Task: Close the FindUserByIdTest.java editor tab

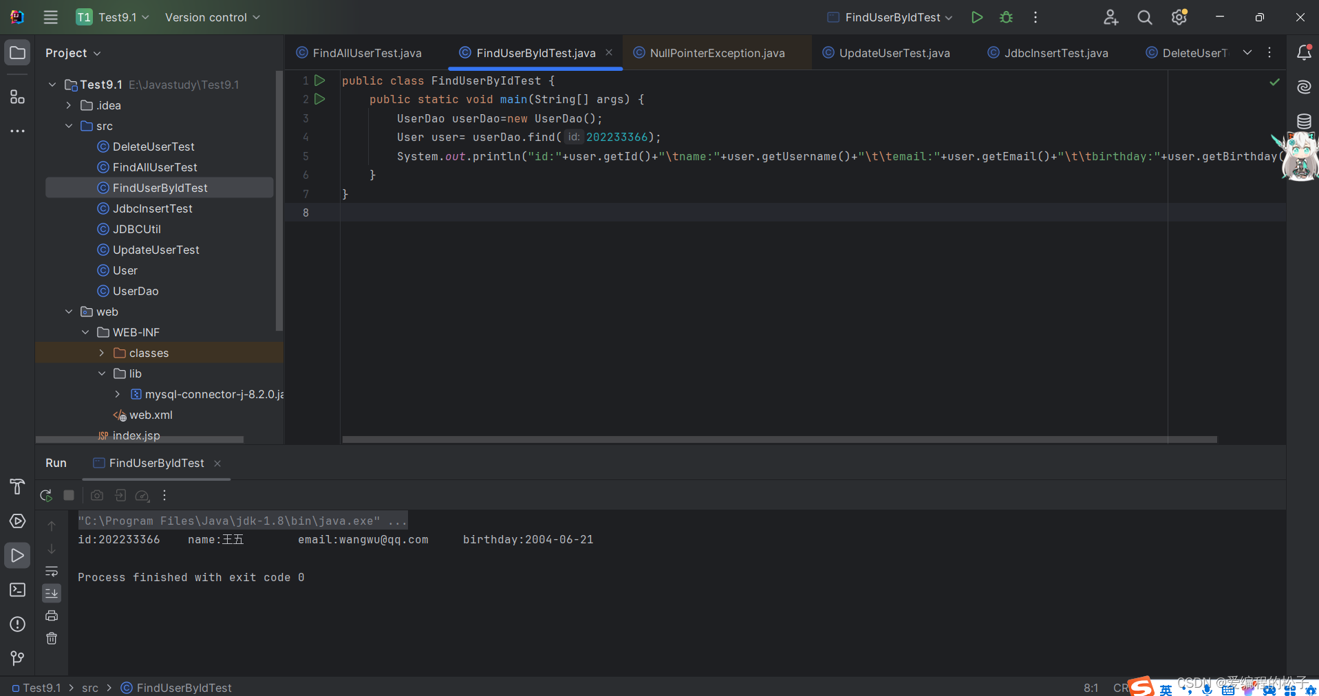Action: click(x=609, y=52)
